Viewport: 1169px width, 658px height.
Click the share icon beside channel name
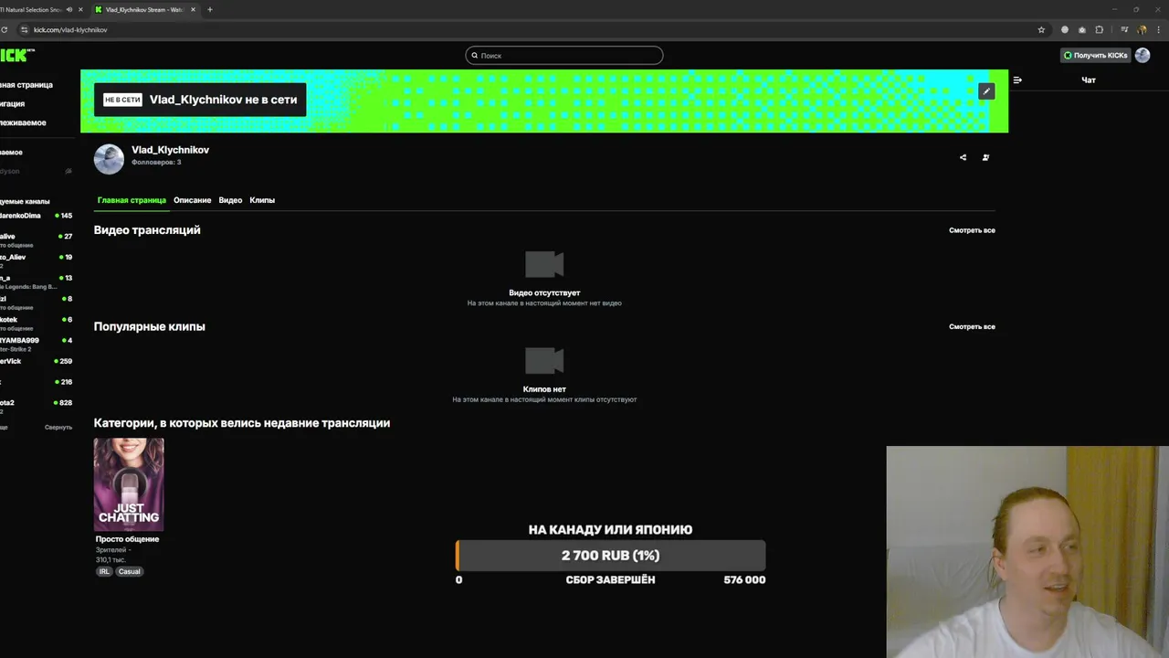coord(963,157)
